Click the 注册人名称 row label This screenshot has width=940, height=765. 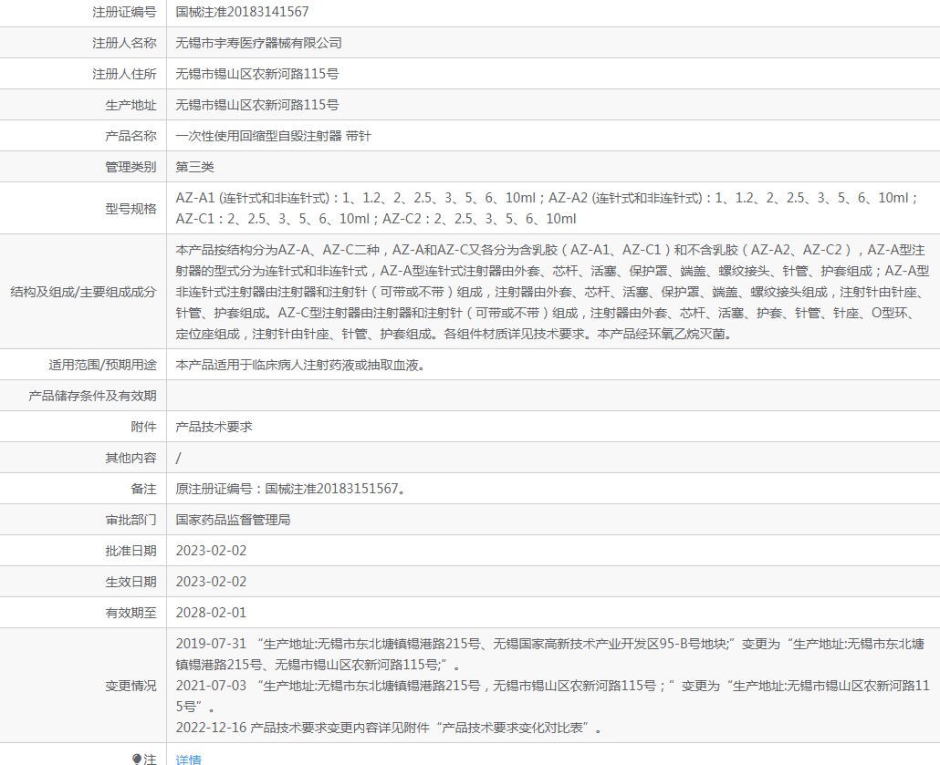click(124, 43)
